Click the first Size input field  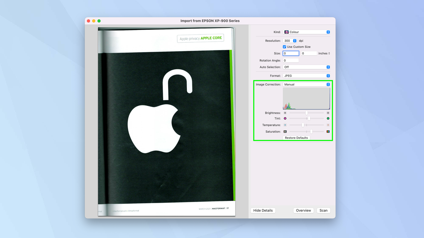click(x=290, y=53)
